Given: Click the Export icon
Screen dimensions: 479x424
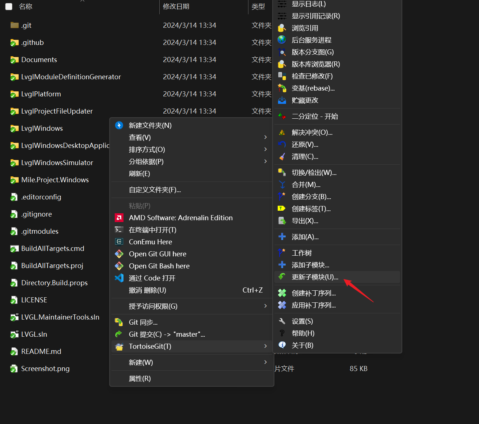Looking at the screenshot, I should point(282,221).
